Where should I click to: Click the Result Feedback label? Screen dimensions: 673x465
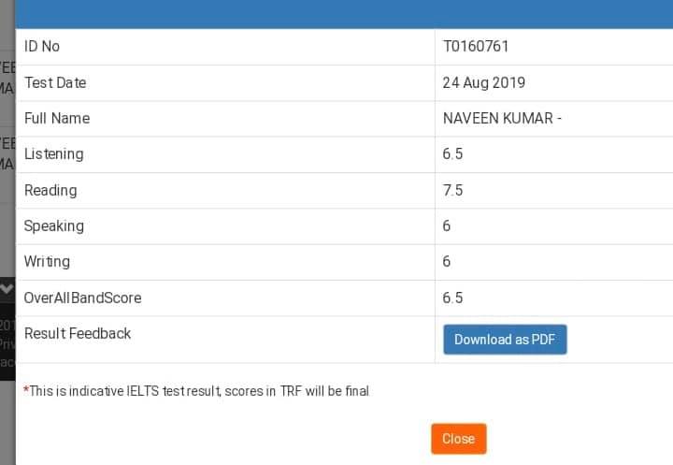(78, 333)
